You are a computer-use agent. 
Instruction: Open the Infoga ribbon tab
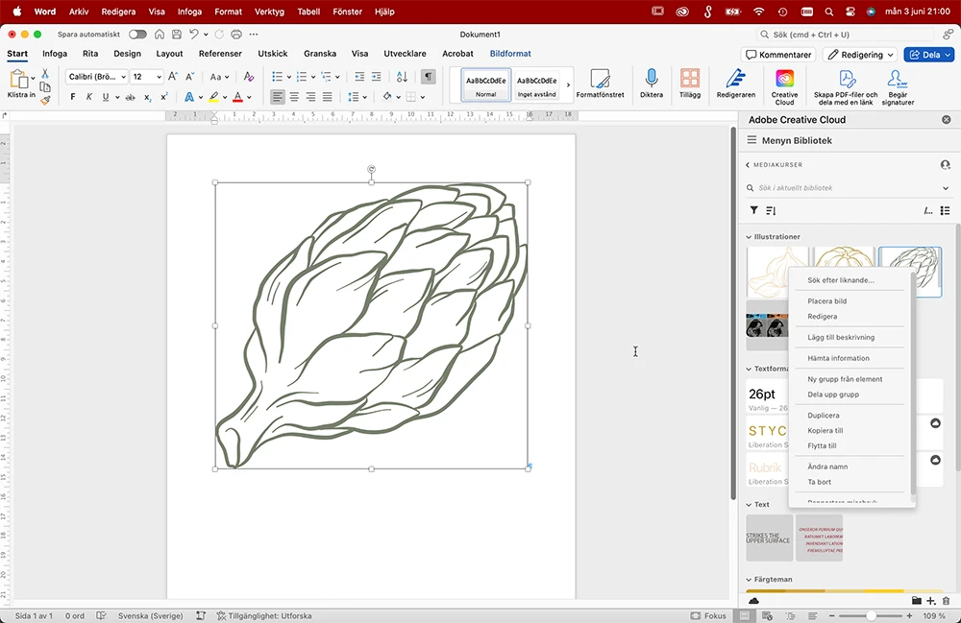55,53
